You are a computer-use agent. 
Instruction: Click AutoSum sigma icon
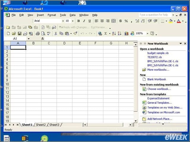[x=106, y=33]
